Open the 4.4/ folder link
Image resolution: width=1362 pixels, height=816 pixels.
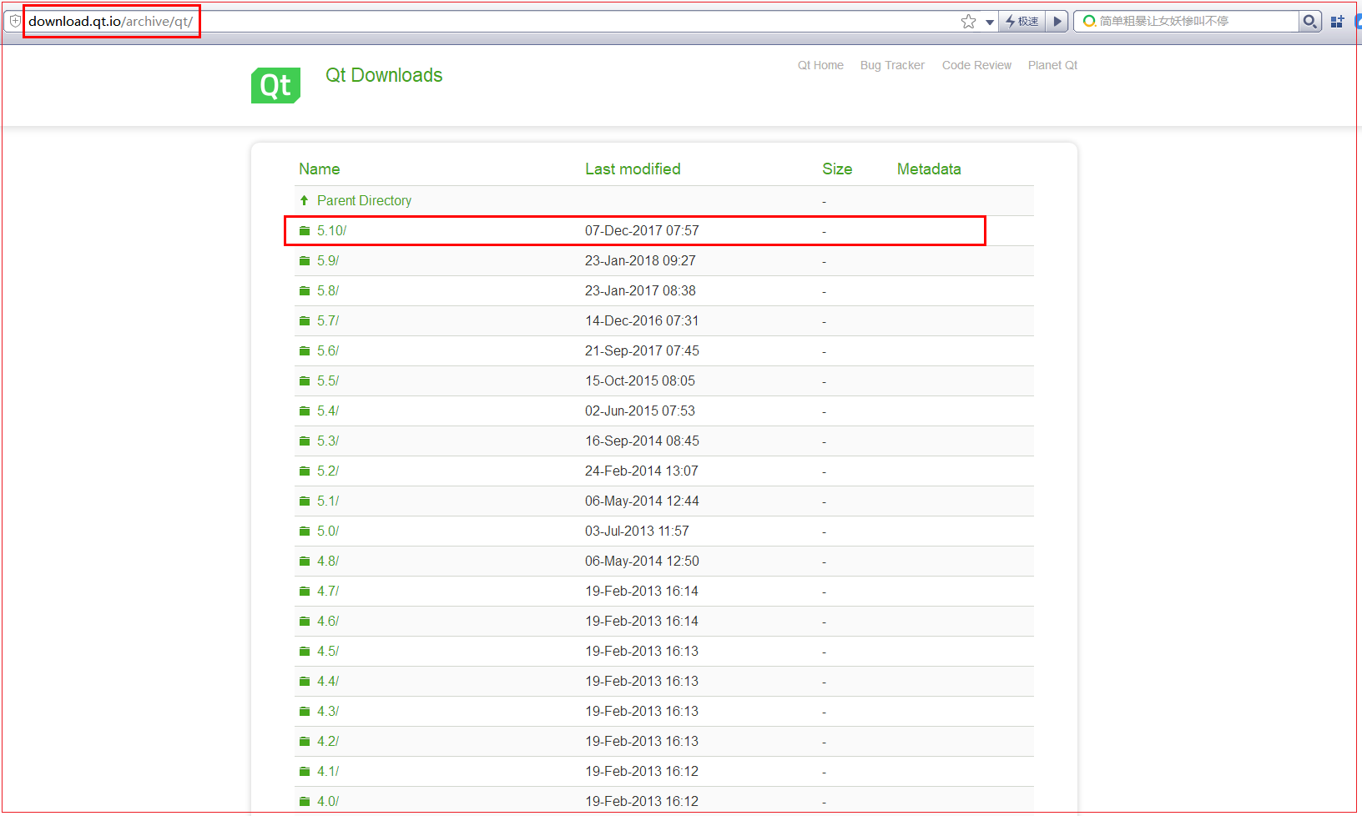[328, 682]
